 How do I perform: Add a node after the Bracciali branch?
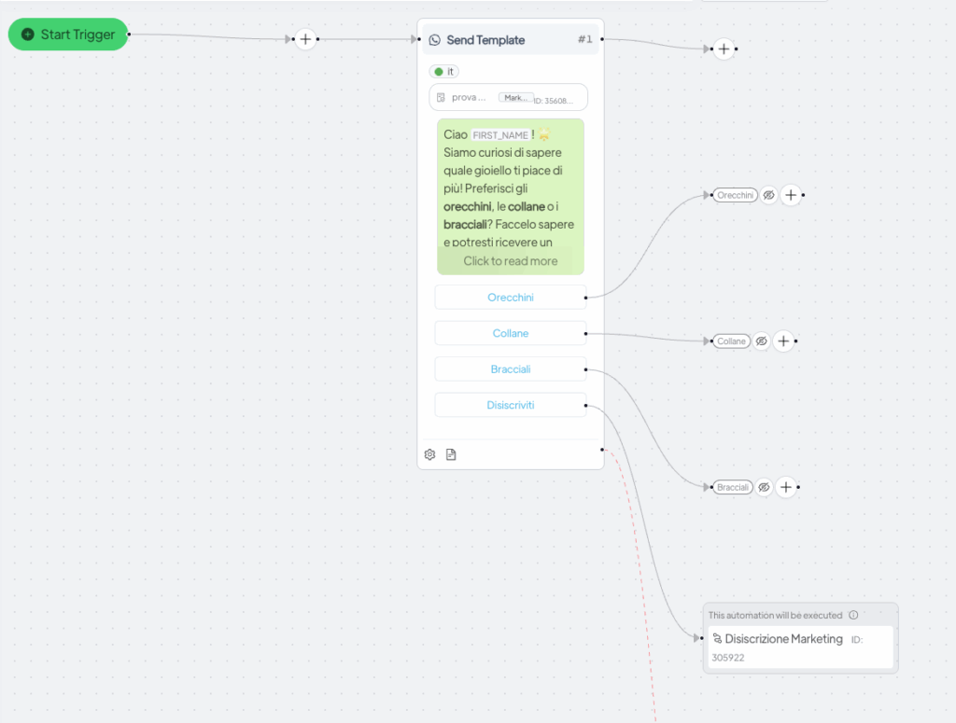[786, 487]
